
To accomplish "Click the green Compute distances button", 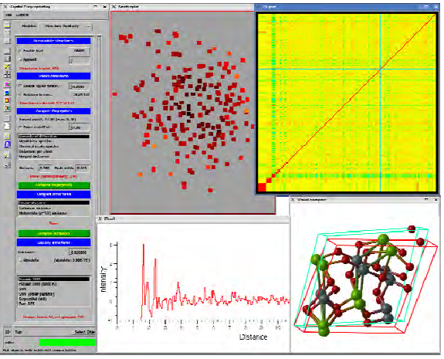I will coord(53,233).
